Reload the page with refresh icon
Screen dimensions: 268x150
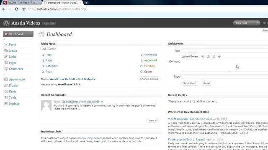pyautogui.click(x=17, y=9)
